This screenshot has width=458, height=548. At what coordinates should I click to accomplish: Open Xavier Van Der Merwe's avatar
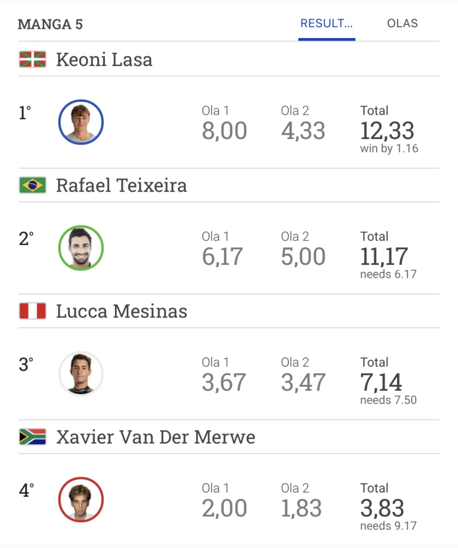(x=81, y=499)
